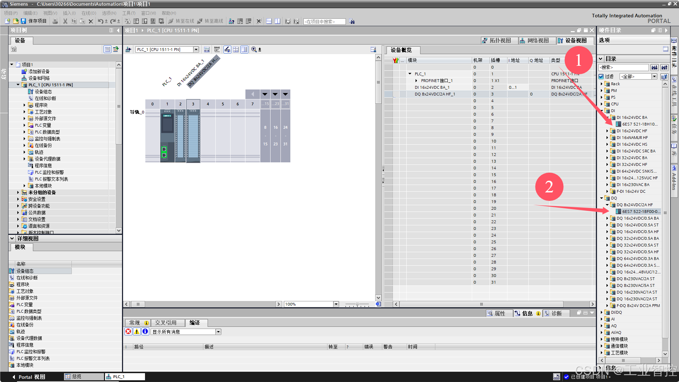Expand the AI folder in hardware catalog
This screenshot has width=679, height=382.
click(x=602, y=319)
